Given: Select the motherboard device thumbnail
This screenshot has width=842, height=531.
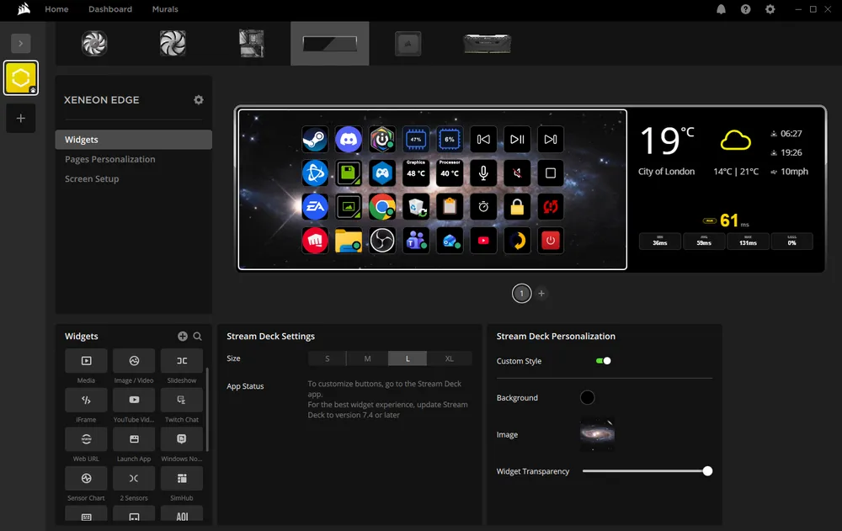Looking at the screenshot, I should (251, 44).
